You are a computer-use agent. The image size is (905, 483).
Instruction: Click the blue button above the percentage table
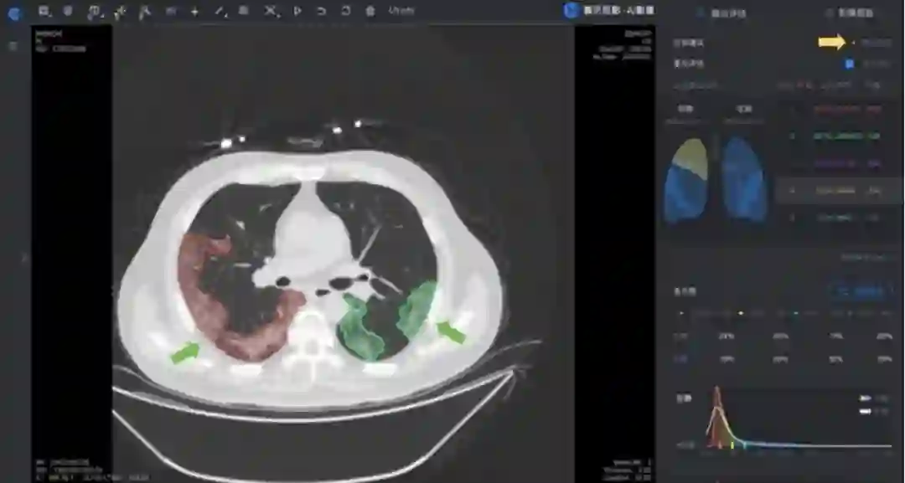[x=861, y=290]
